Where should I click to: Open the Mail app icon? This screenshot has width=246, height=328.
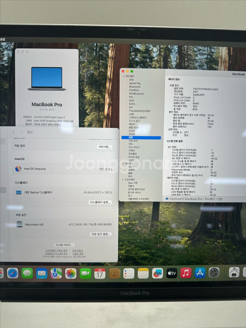coord(42,273)
